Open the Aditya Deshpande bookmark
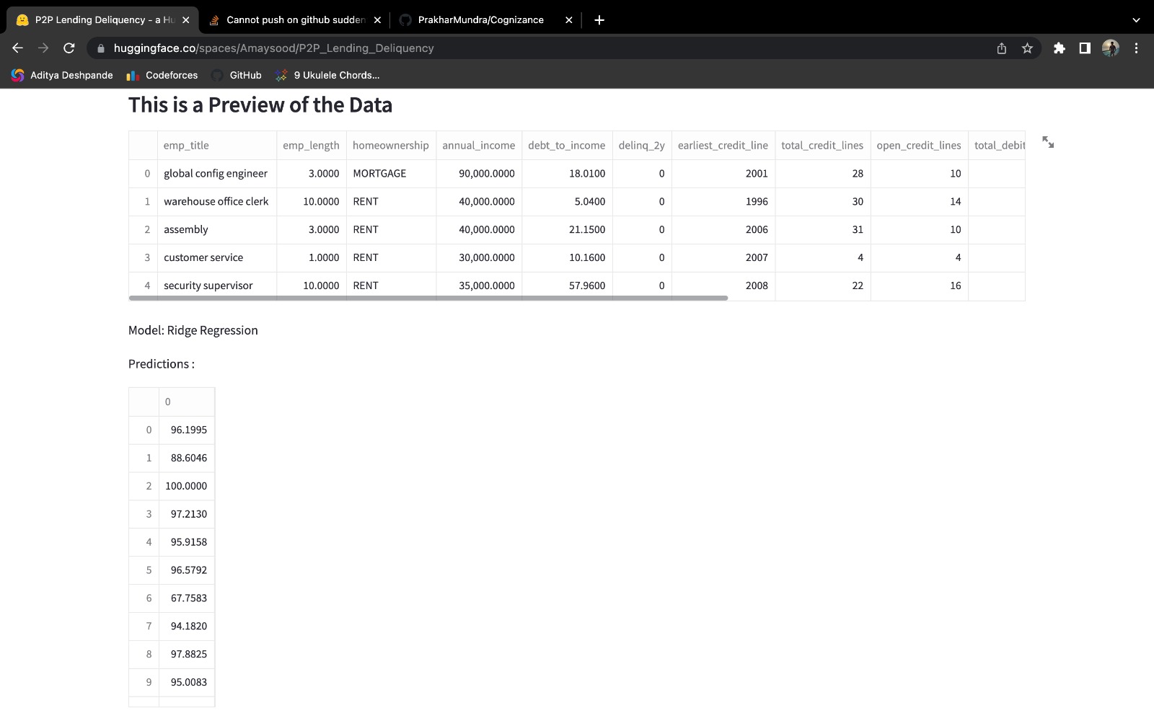Image resolution: width=1154 pixels, height=721 pixels. tap(62, 75)
